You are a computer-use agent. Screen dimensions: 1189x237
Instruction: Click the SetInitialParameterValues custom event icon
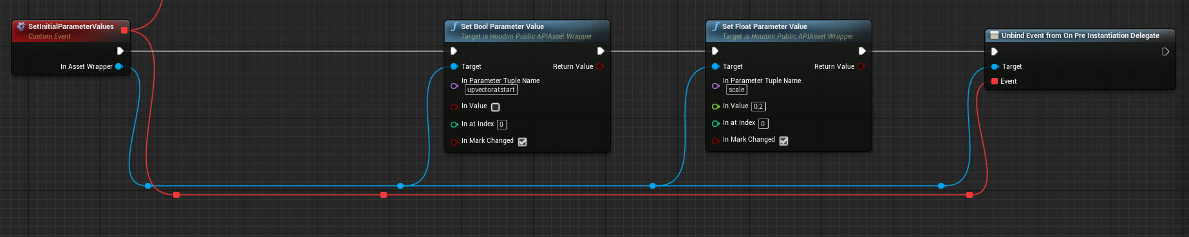coord(21,26)
